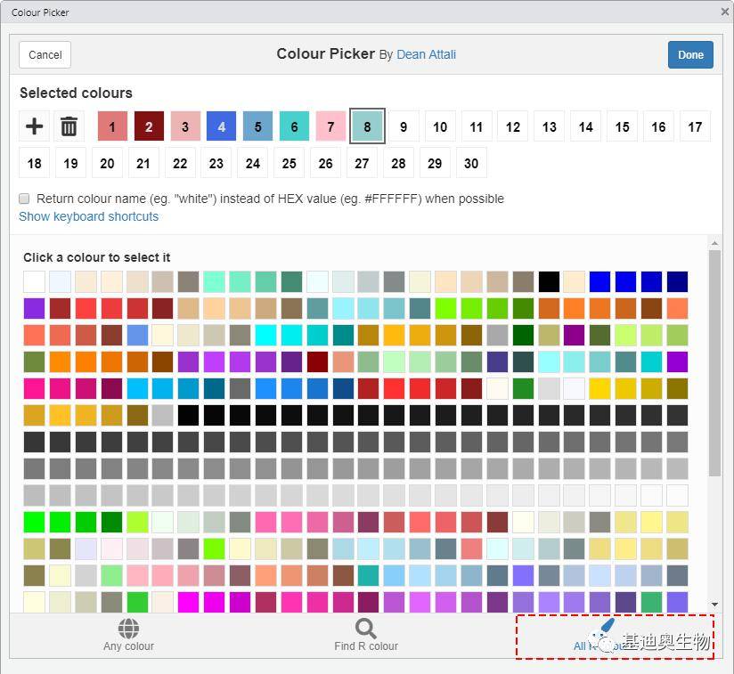Enable the Return colour name checkbox
Screen dimensions: 734x674
[x=24, y=199]
